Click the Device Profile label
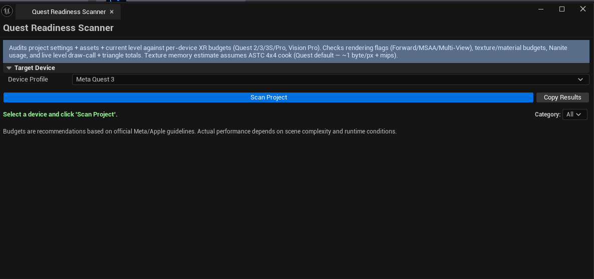 (28, 79)
